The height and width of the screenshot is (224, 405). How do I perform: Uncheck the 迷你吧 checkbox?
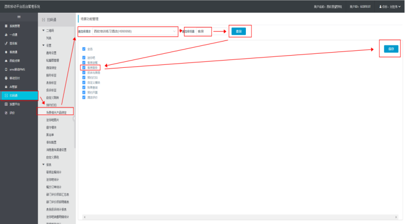(84, 58)
